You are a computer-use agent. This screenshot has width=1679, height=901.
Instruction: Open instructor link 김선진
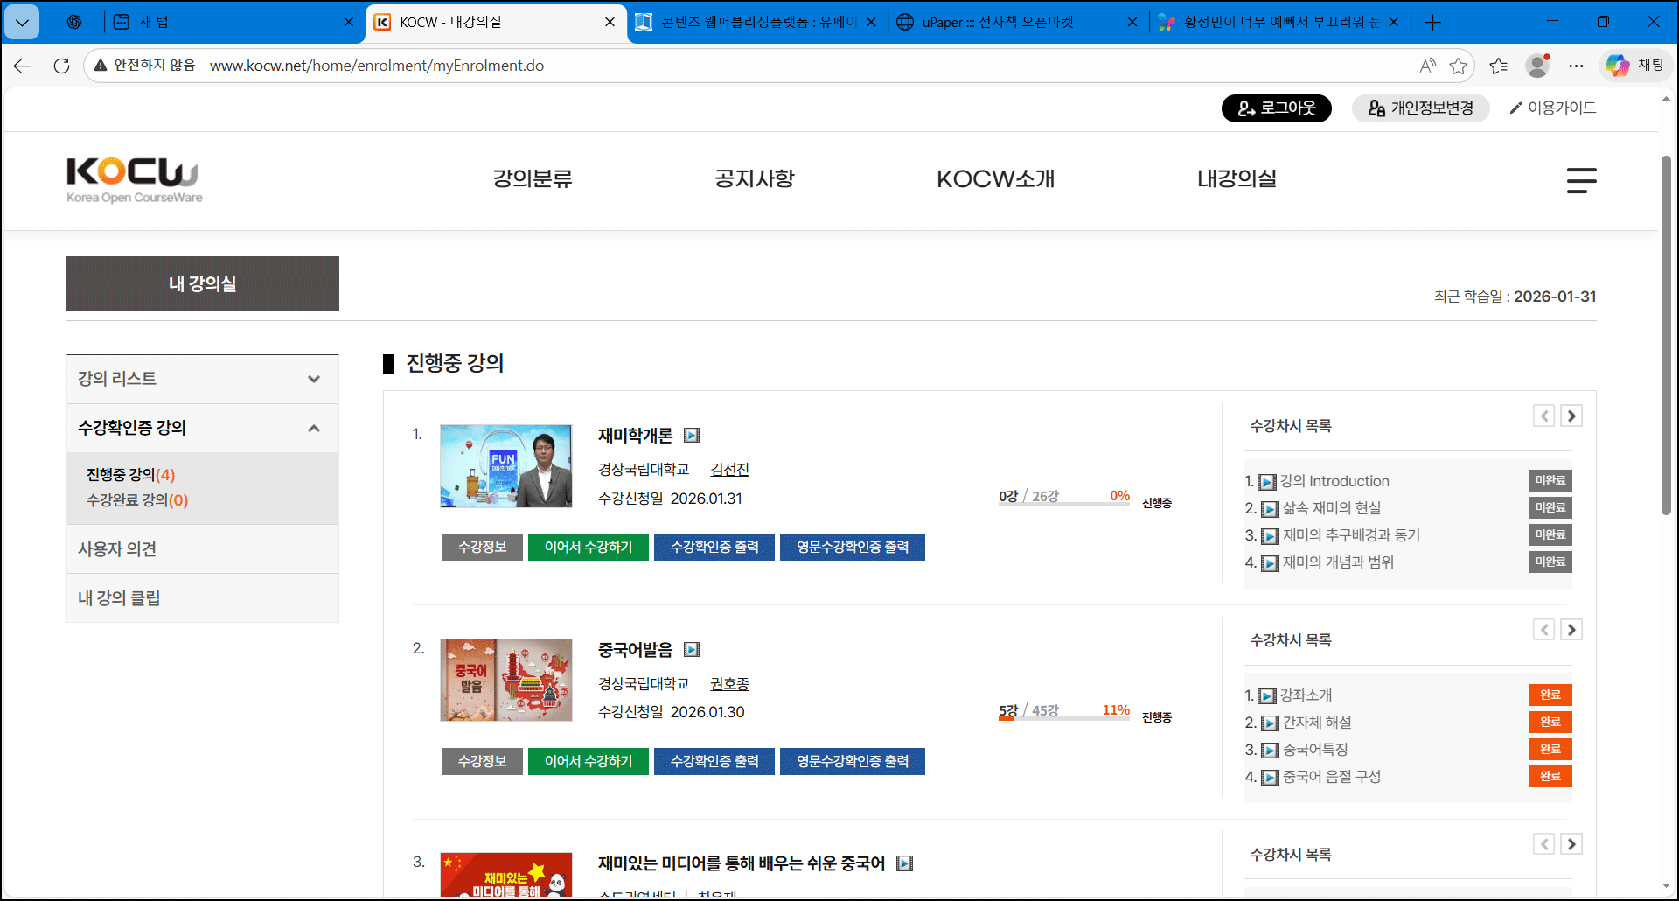(x=729, y=470)
